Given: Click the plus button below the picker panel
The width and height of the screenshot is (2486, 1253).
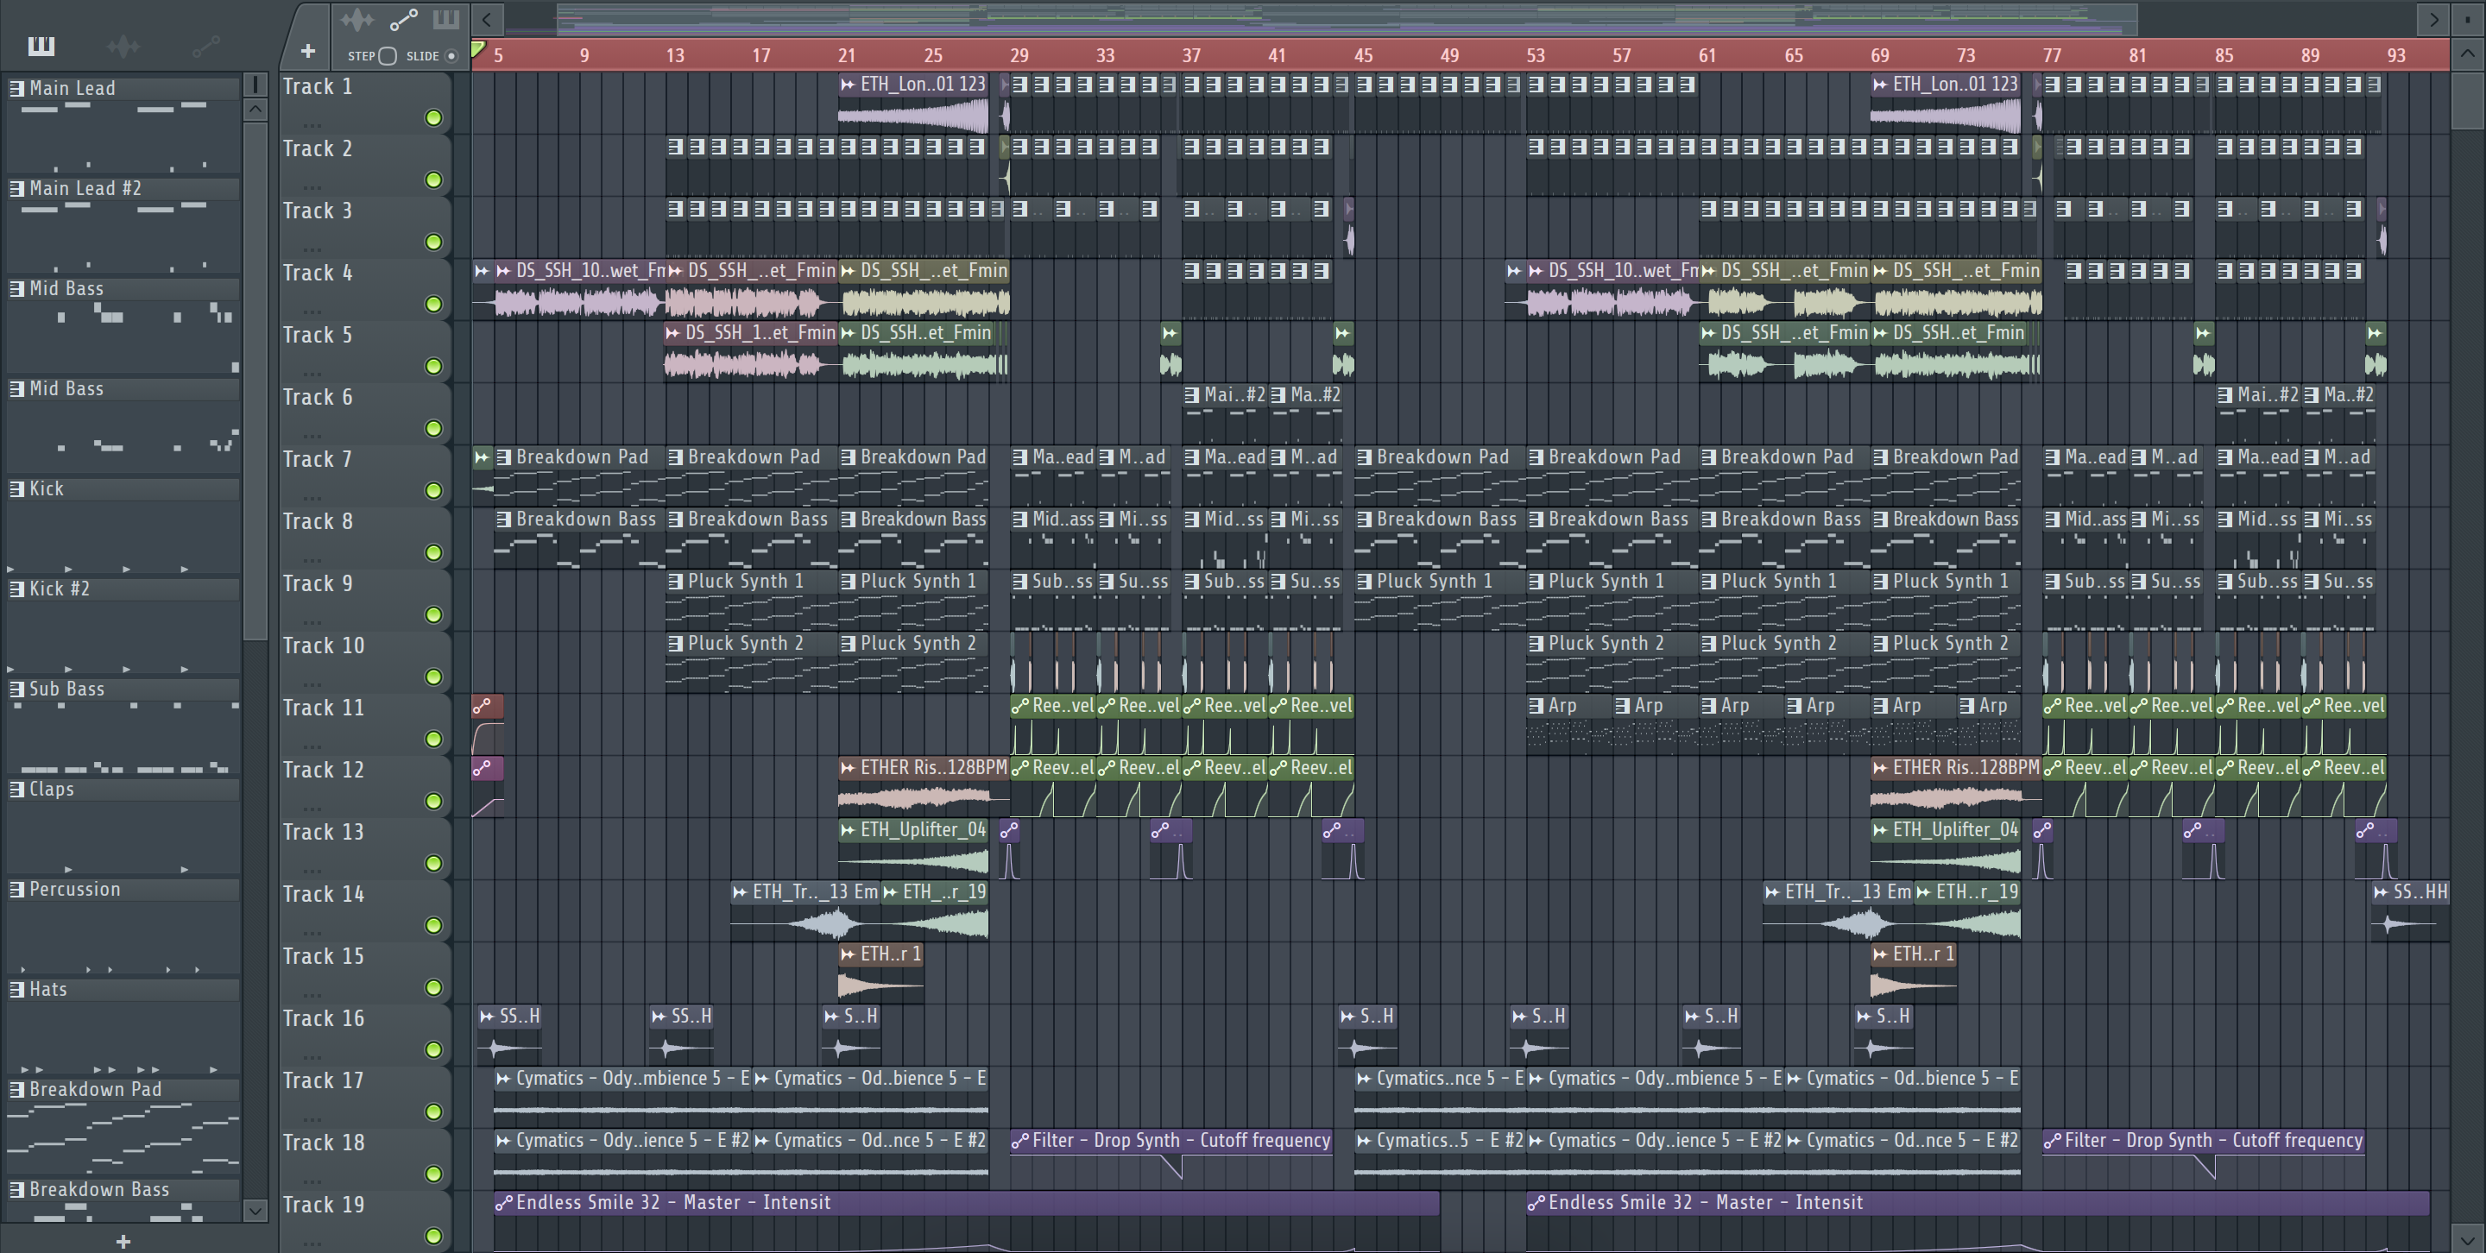Looking at the screenshot, I should 123,1242.
